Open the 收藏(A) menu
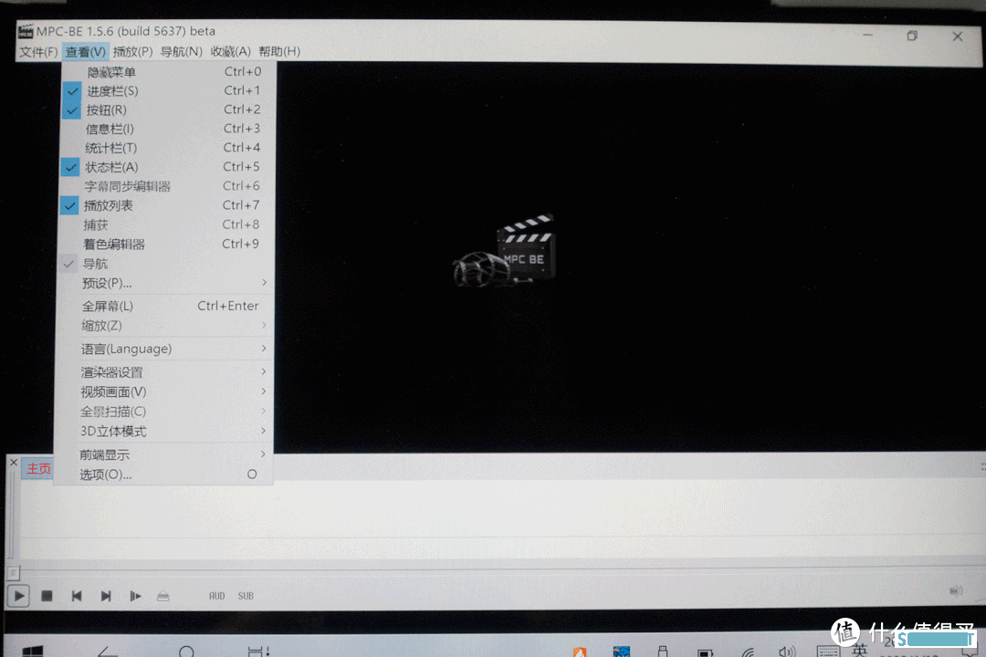 click(x=230, y=51)
